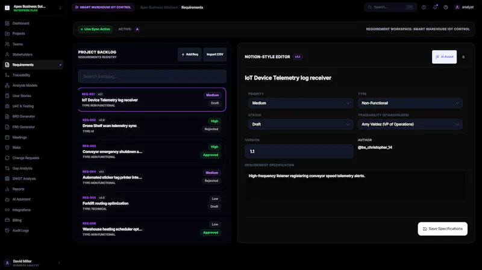The width and height of the screenshot is (482, 270).
Task: Click the active collaborator avatar A
Action: tap(137, 29)
